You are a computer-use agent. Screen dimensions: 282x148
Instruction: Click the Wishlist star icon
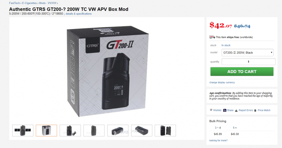pyautogui.click(x=211, y=110)
